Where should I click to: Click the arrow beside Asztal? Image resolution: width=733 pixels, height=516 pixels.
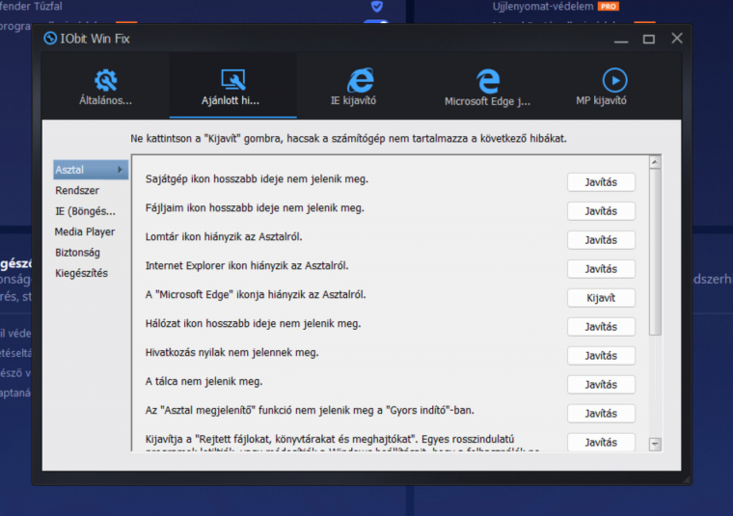click(121, 170)
